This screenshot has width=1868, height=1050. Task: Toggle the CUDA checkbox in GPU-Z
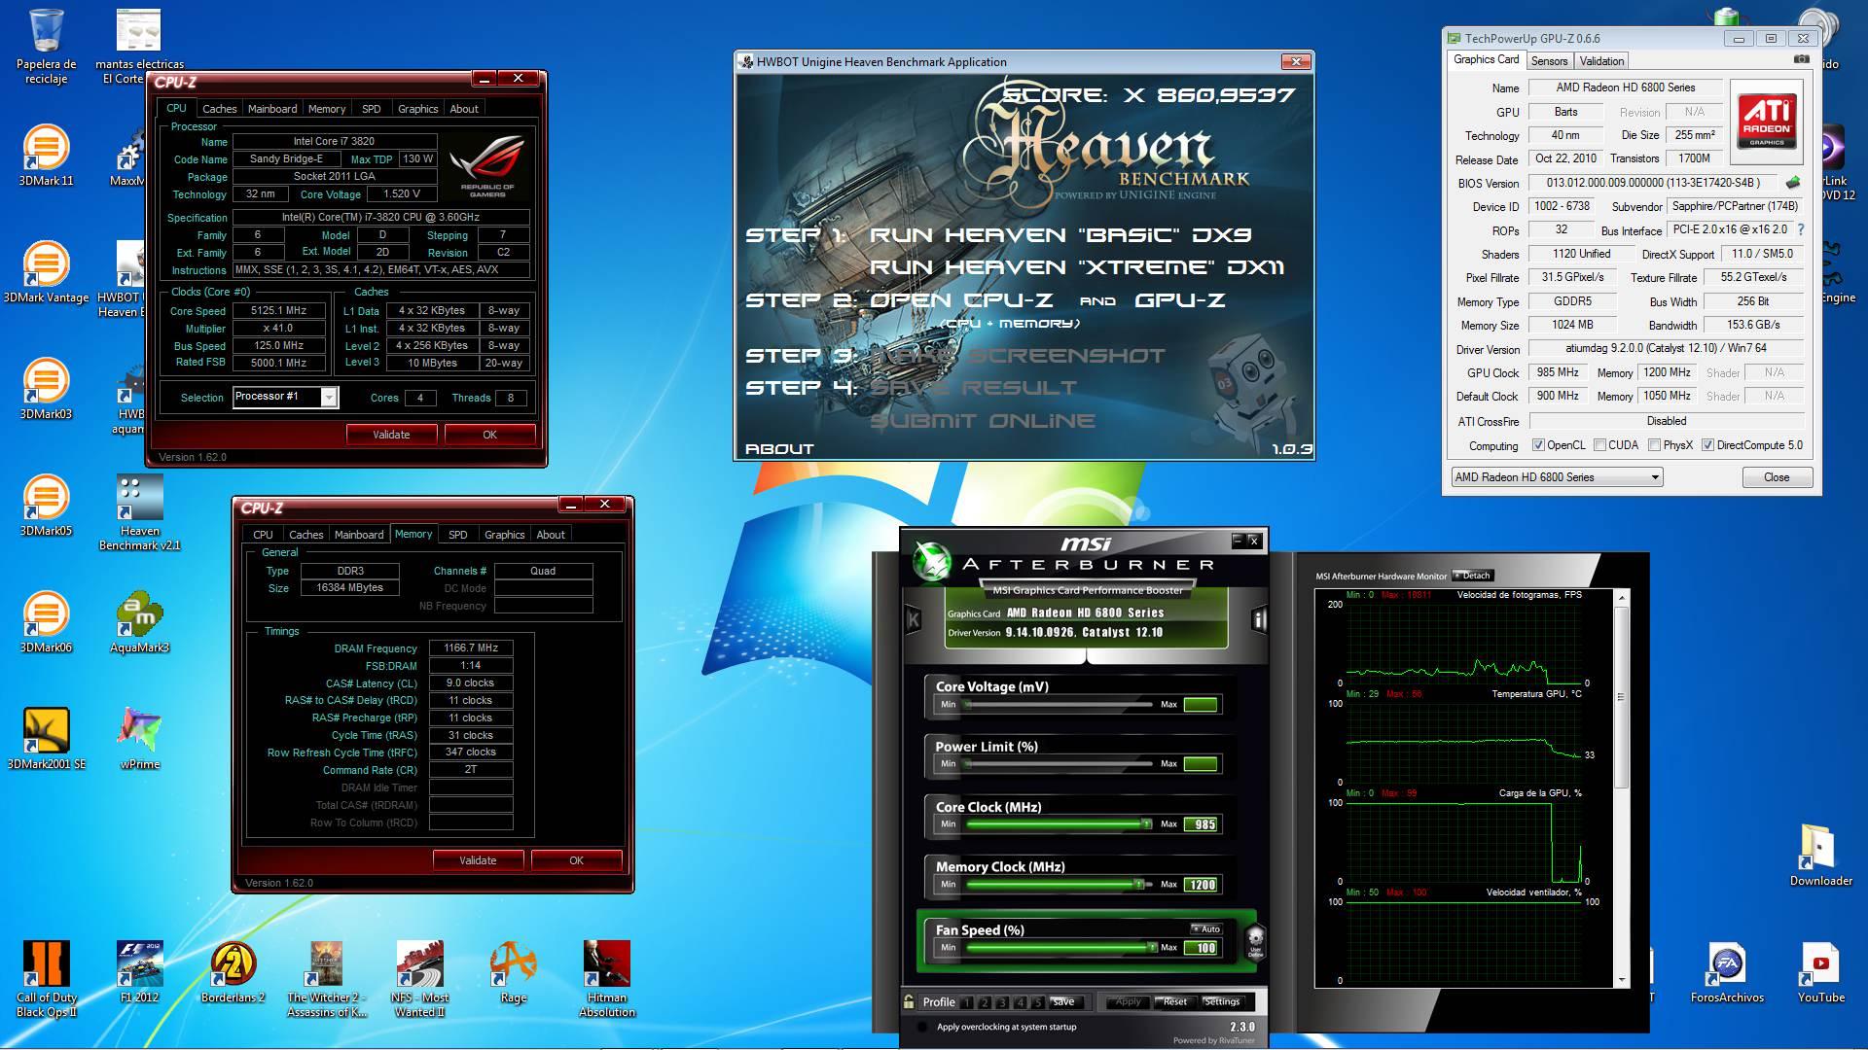tap(1599, 445)
